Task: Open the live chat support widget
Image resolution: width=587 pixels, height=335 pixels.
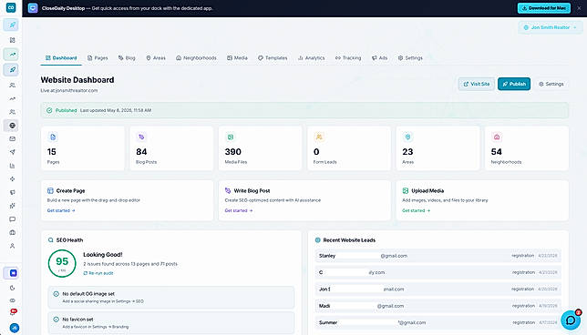Action: click(x=571, y=320)
